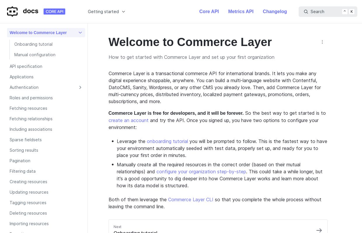Screen dimensions: 362x233
Task: Click the Search input field
Action: point(328,12)
